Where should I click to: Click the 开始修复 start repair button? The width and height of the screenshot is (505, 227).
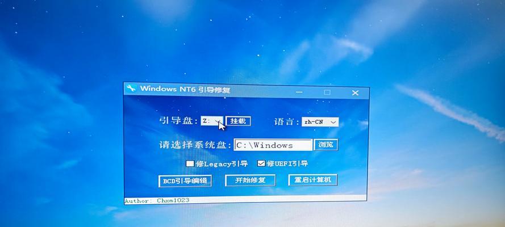point(251,180)
